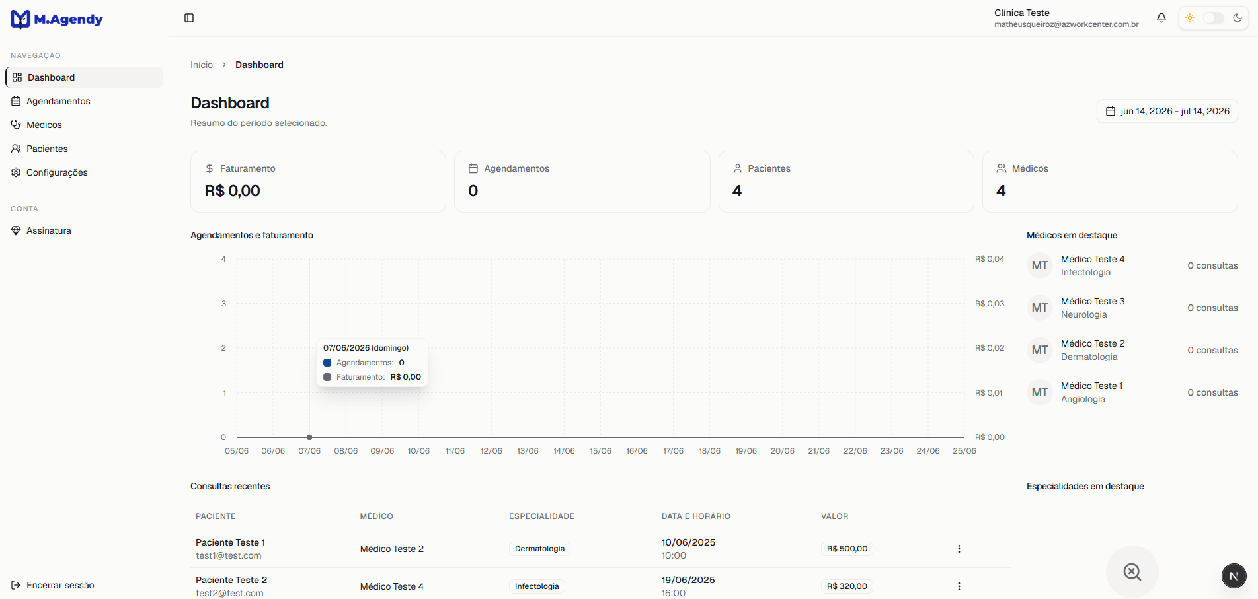Open actions menu for Paciente Teste 2 row
Image resolution: width=1258 pixels, height=599 pixels.
point(959,586)
